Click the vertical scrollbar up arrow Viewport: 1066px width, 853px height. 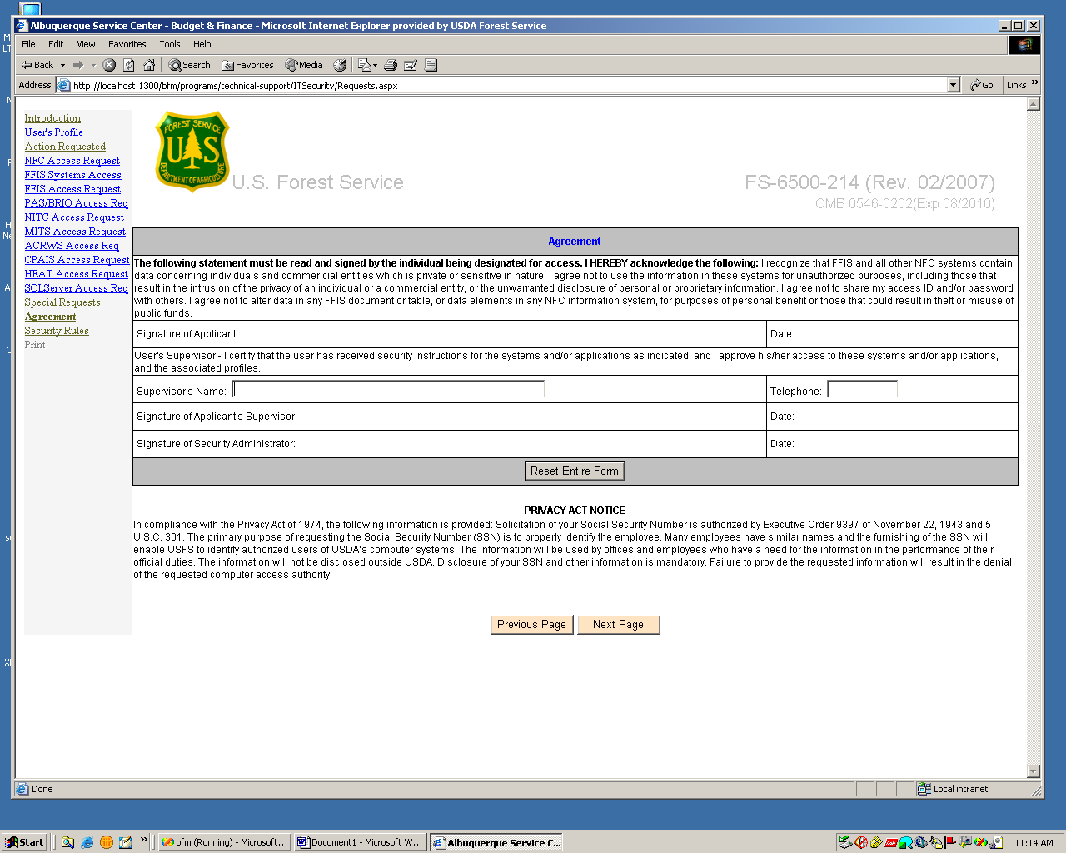[1034, 104]
